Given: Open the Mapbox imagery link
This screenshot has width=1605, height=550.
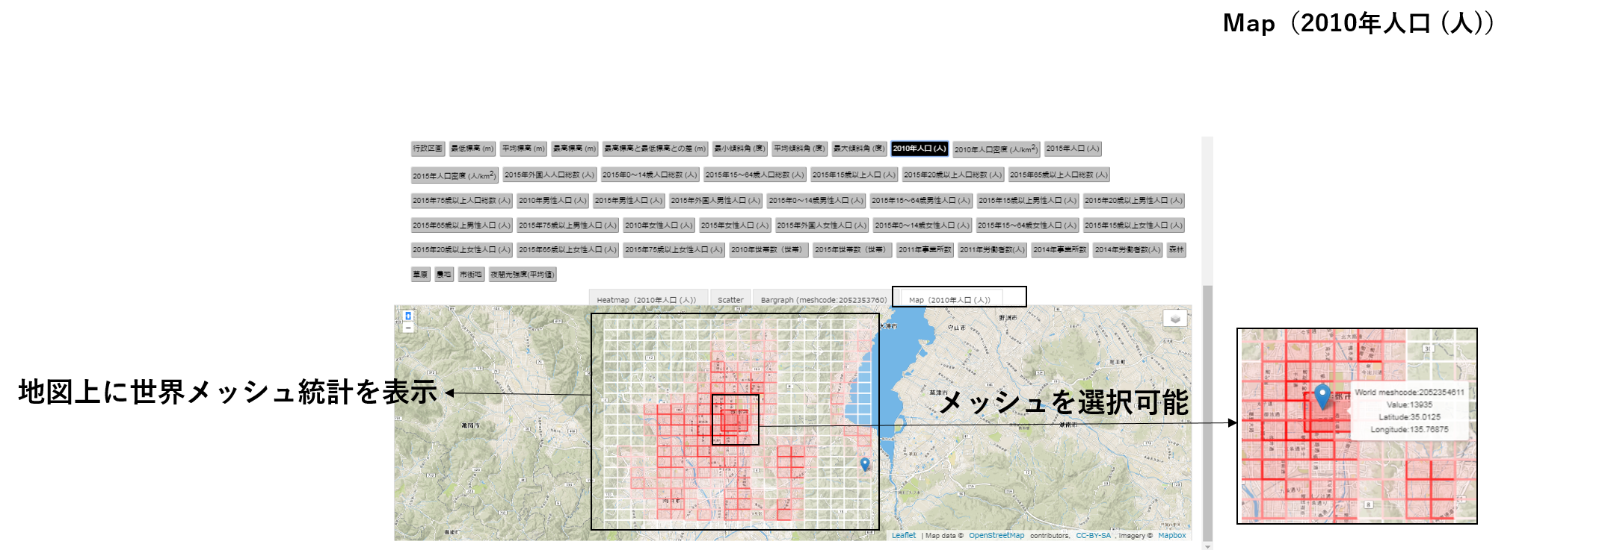Looking at the screenshot, I should [x=1171, y=535].
